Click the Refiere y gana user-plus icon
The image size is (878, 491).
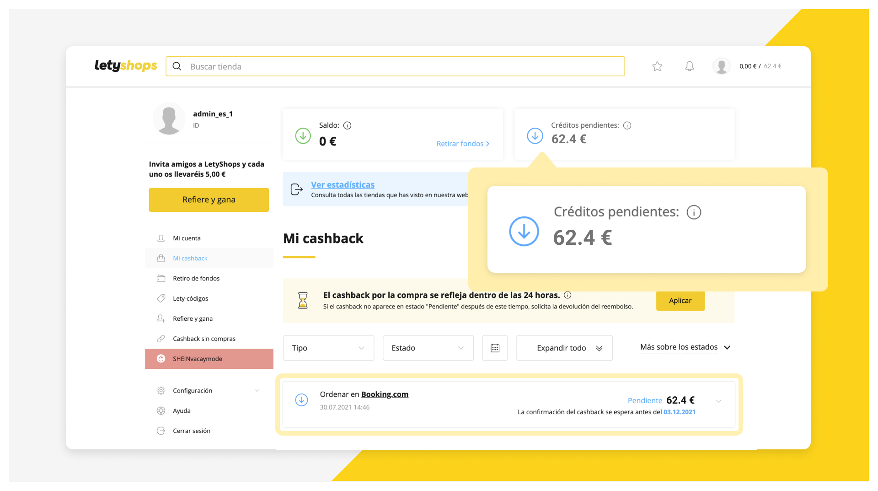pos(161,319)
